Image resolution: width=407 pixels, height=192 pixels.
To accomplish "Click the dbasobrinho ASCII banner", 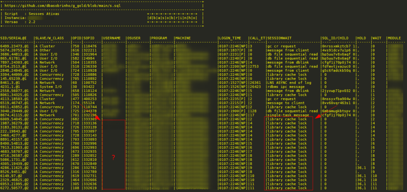I will (x=172, y=18).
